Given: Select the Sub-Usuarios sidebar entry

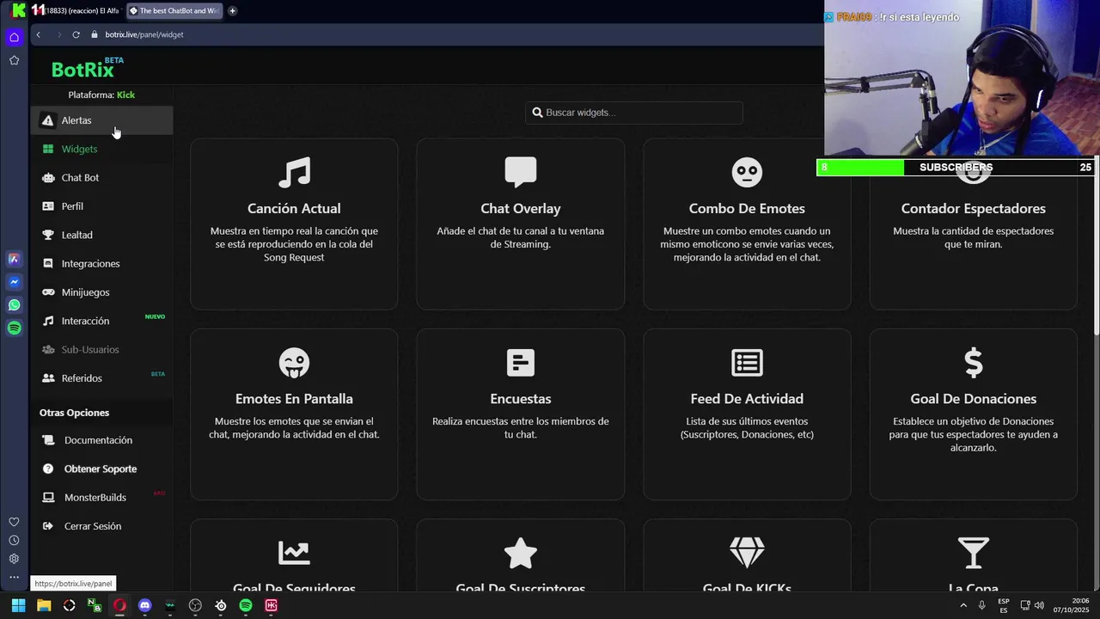Looking at the screenshot, I should point(102,350).
